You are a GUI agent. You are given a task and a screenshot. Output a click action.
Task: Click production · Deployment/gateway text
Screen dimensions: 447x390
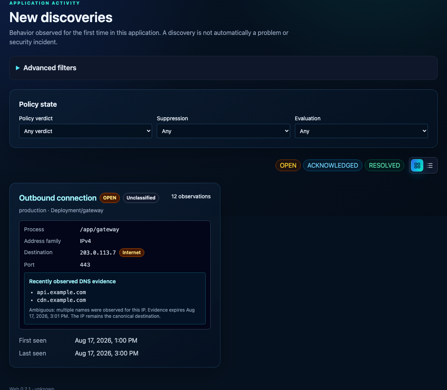pos(61,210)
